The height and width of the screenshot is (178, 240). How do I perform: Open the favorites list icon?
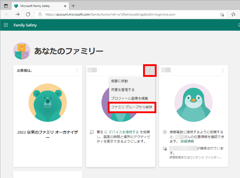233,14
